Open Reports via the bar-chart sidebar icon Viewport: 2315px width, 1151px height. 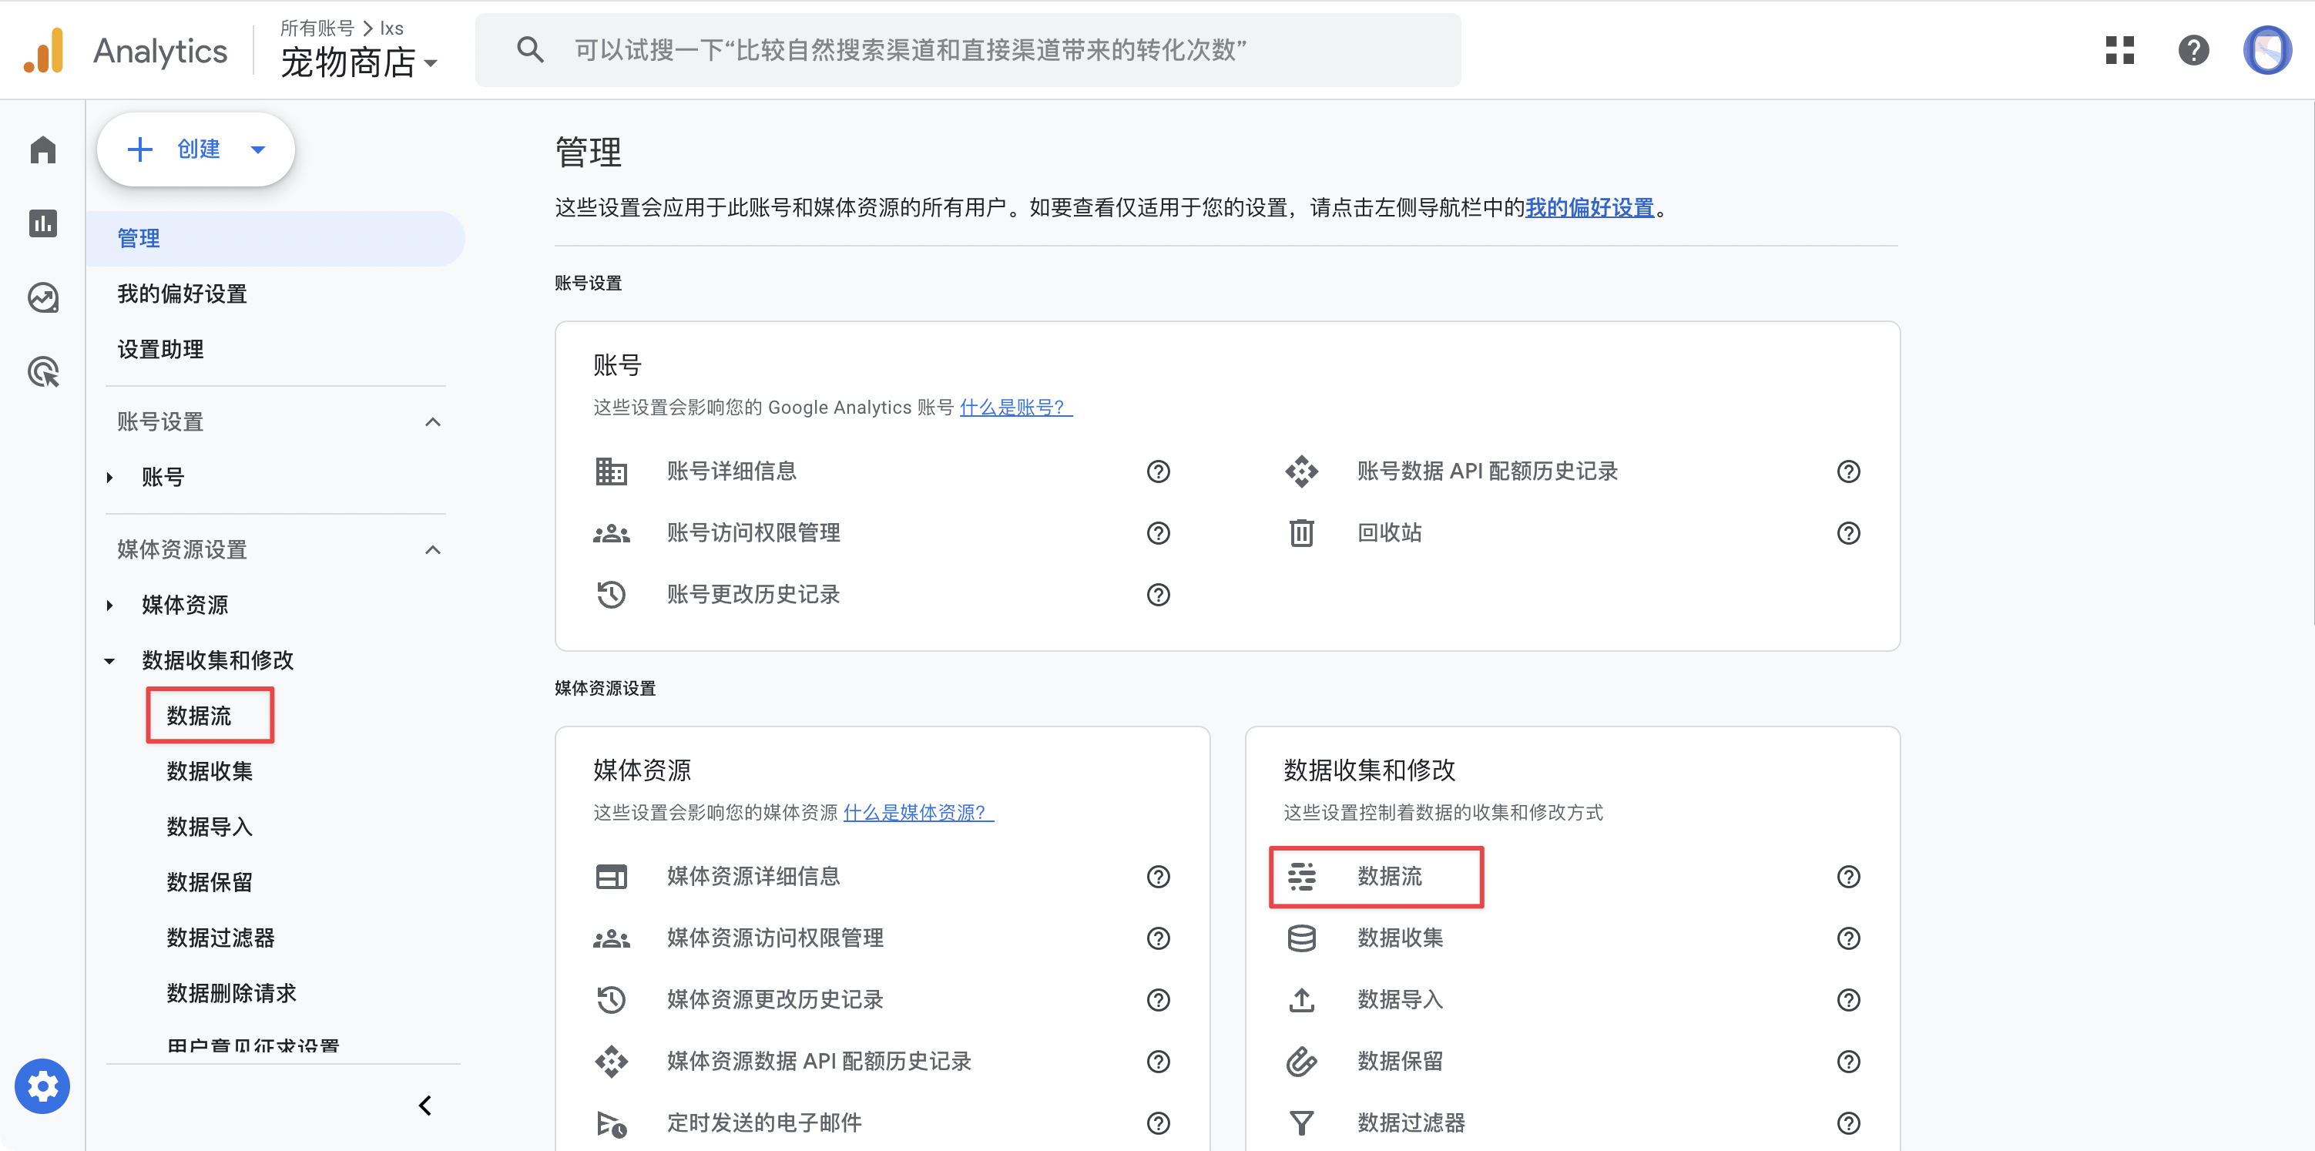tap(42, 223)
